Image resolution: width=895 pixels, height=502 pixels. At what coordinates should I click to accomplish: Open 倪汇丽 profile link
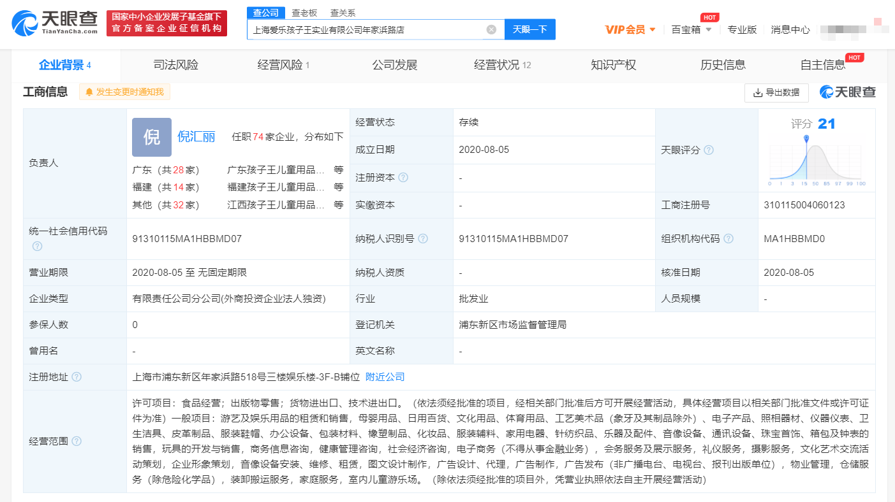(196, 137)
